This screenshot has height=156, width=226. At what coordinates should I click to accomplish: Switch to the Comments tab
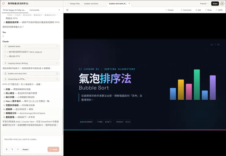[34, 10]
